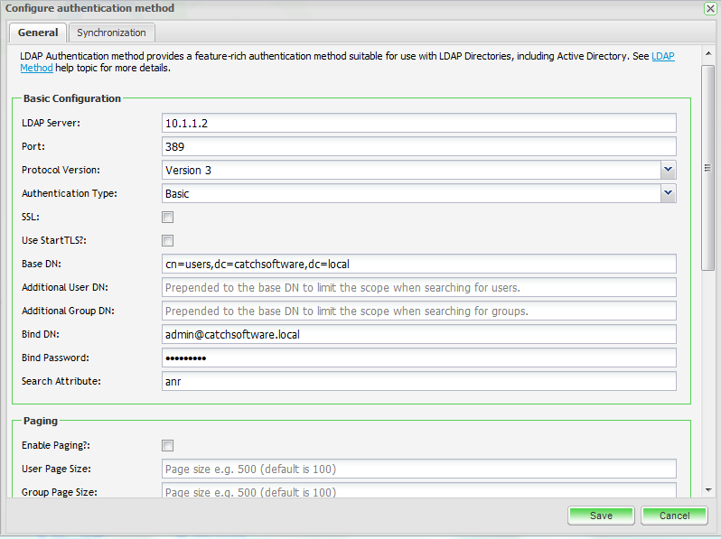Click the Base DN text field
This screenshot has width=721, height=539.
click(x=418, y=264)
